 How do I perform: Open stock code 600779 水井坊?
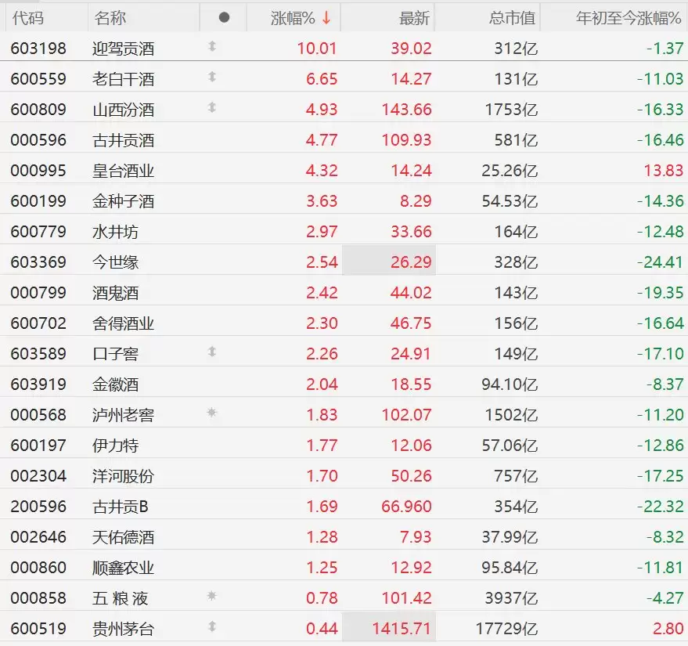[38, 232]
